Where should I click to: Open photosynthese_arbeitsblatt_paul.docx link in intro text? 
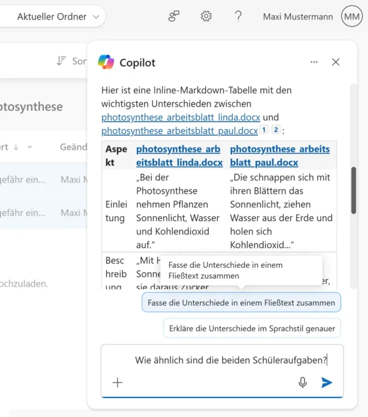(x=179, y=131)
